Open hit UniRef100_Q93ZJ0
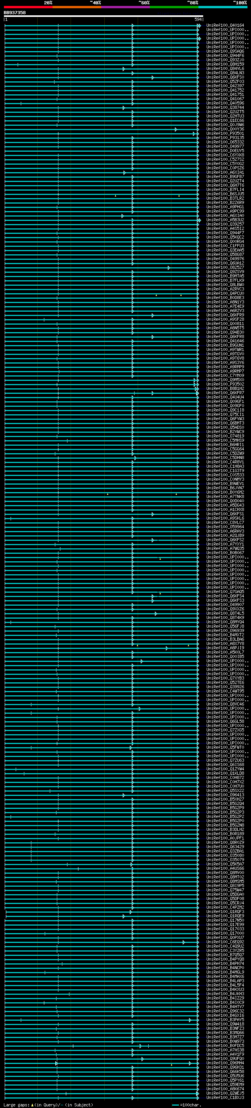Screen dimensions: 251x1108 click(x=225, y=60)
